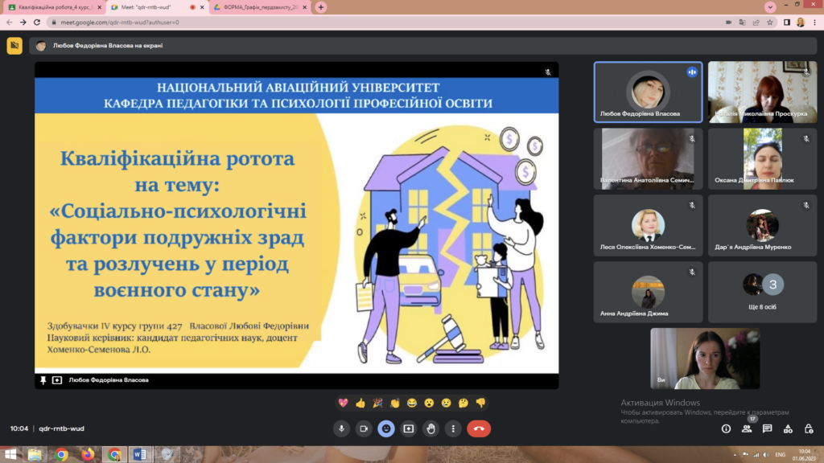This screenshot has height=463, width=824.
Task: Send the heart emoji reaction
Action: pyautogui.click(x=344, y=403)
